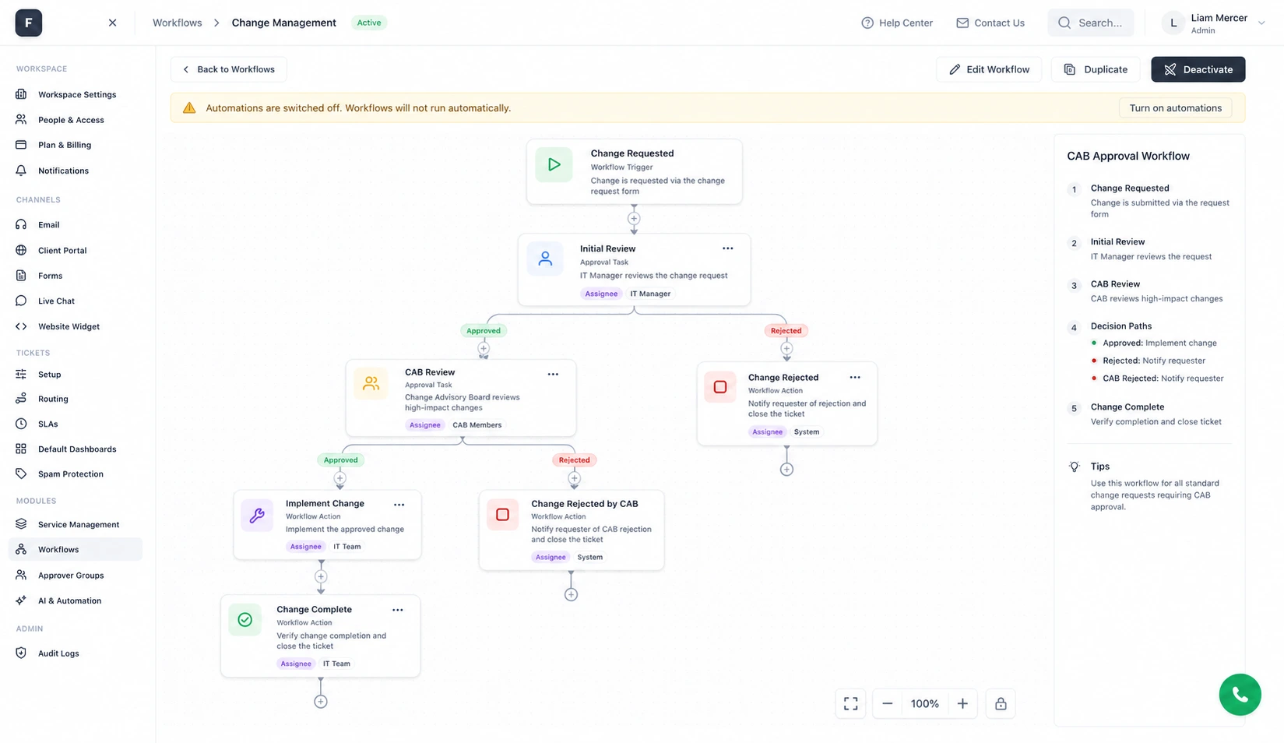Click the warning triangle icon in banner
The image size is (1284, 743).
189,108
